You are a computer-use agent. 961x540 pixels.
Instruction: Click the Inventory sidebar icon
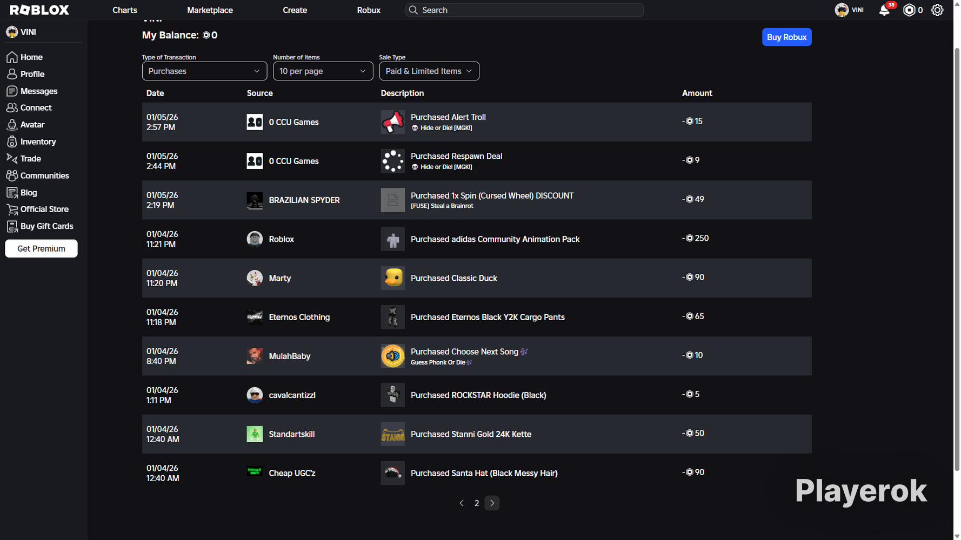click(x=12, y=141)
